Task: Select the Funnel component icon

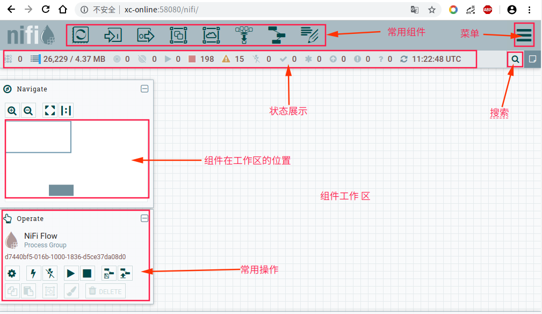Action: pos(243,35)
